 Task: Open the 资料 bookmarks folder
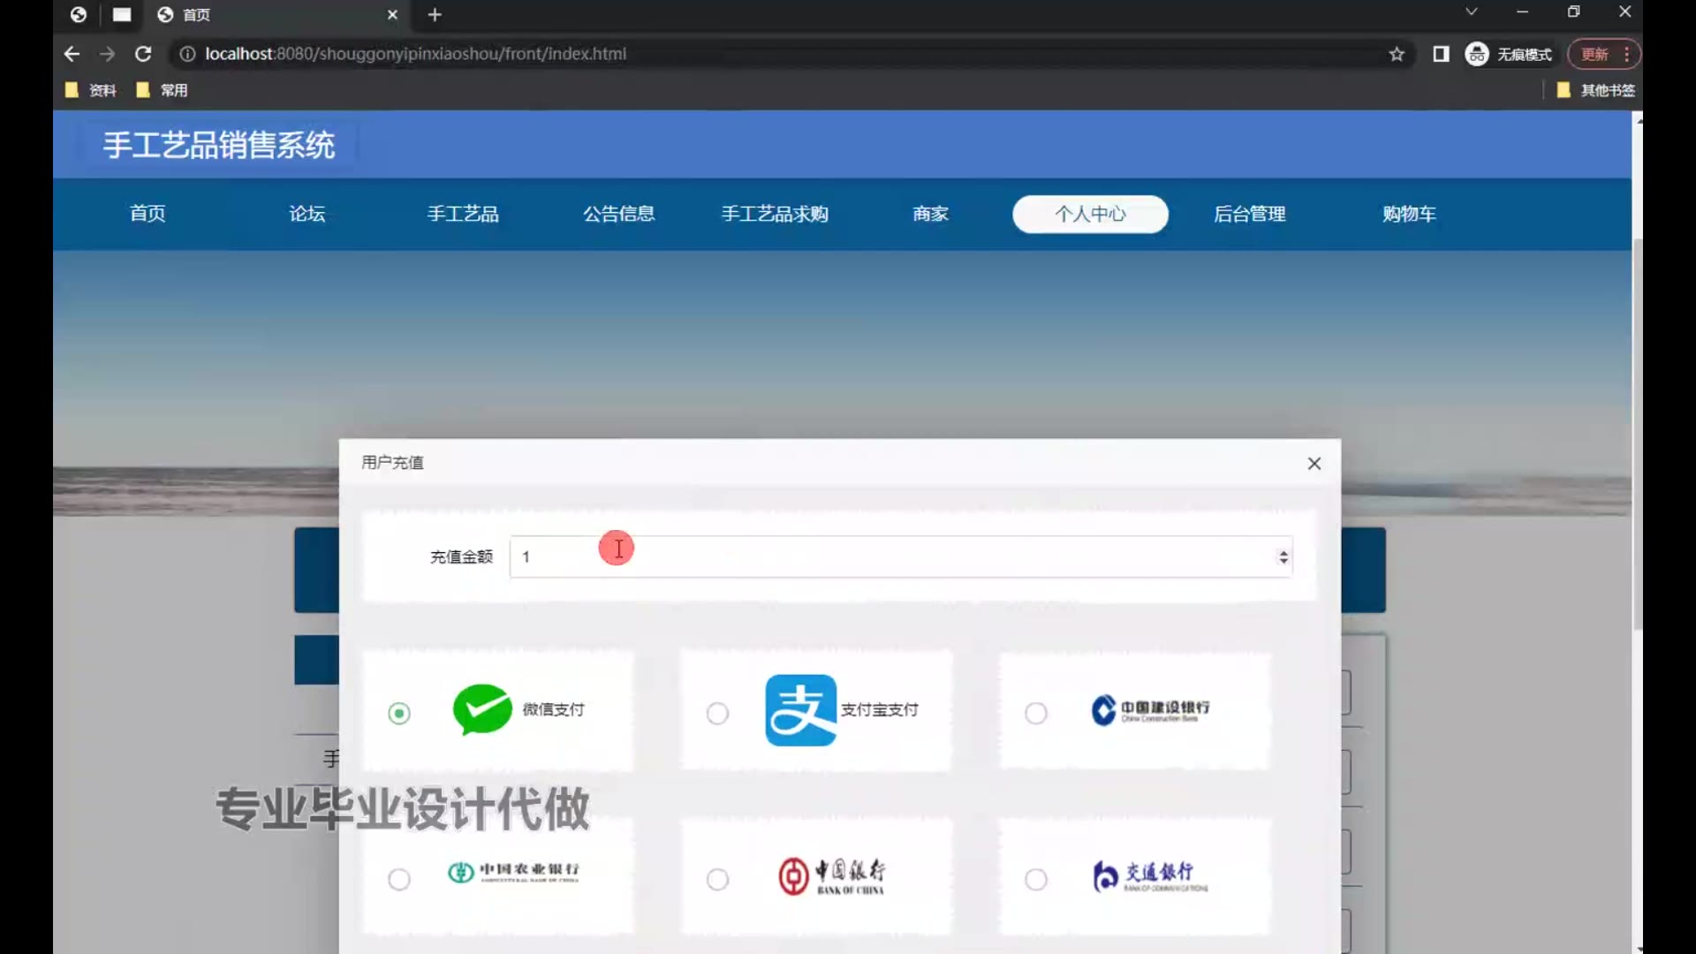[91, 90]
